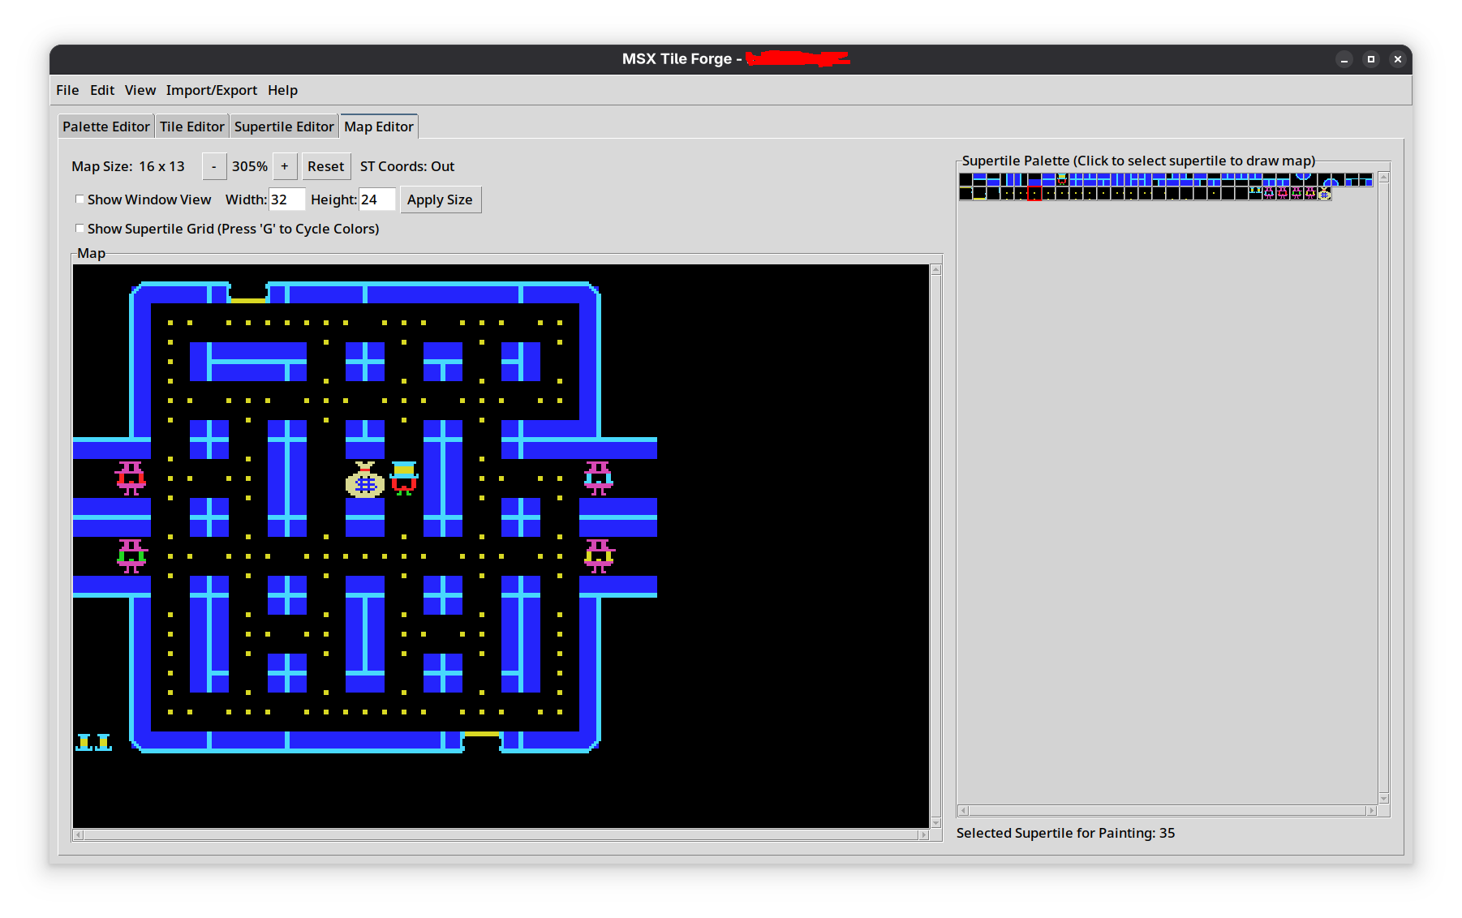This screenshot has height=918, width=1462.
Task: Open the View menu
Action: pos(140,90)
